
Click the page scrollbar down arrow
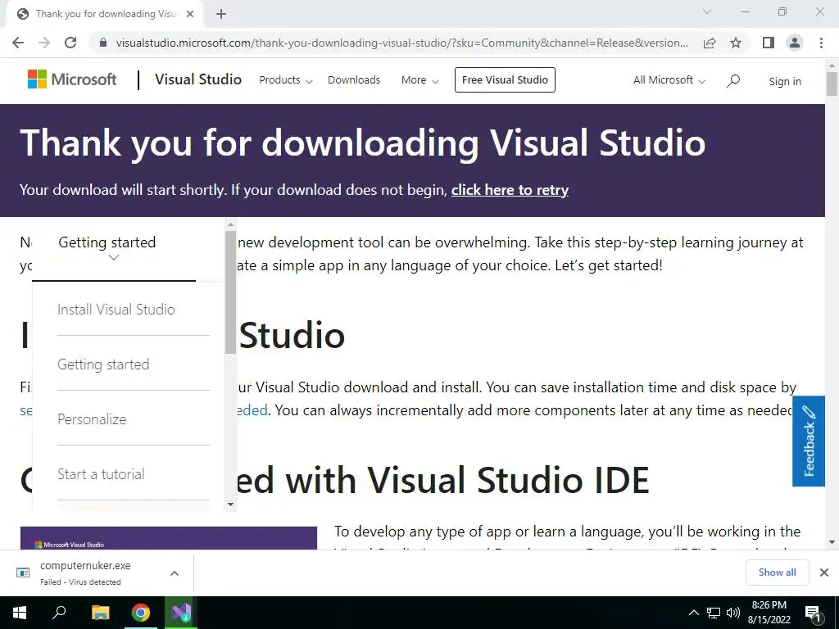832,542
